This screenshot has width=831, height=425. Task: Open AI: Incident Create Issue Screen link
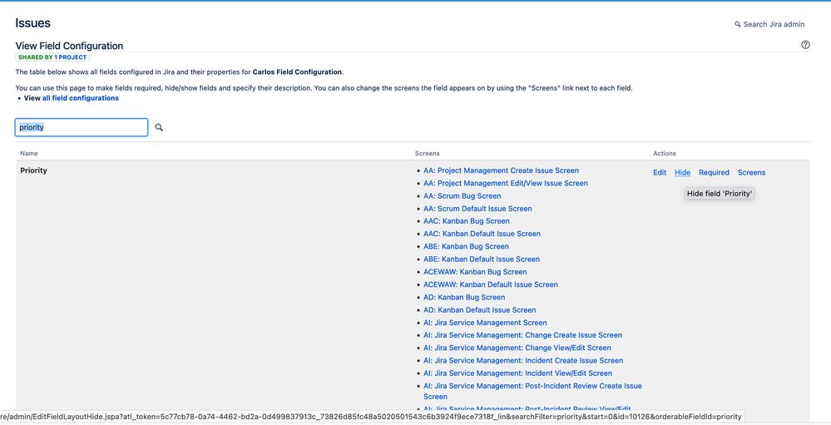click(x=523, y=360)
